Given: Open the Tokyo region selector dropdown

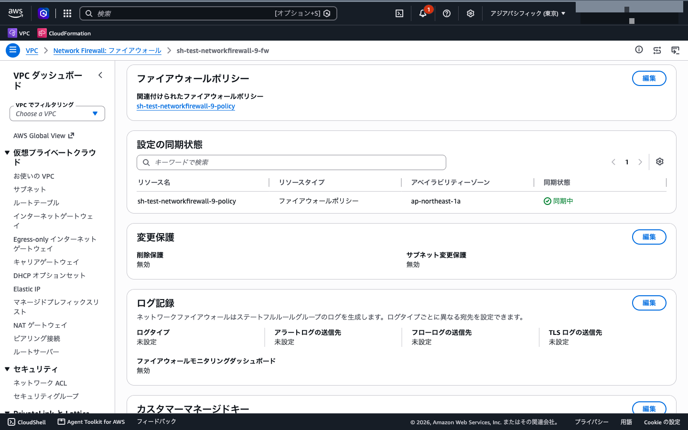Looking at the screenshot, I should (528, 13).
